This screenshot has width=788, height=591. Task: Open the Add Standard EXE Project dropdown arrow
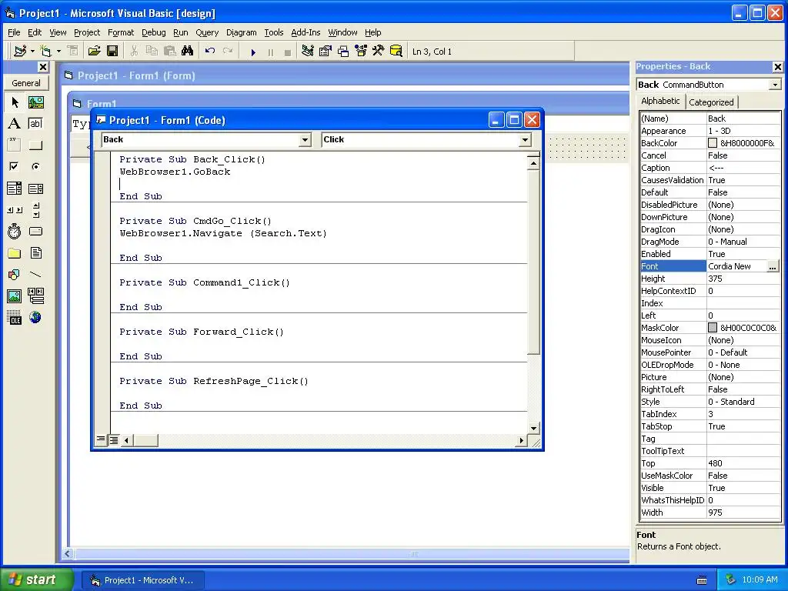click(x=32, y=52)
